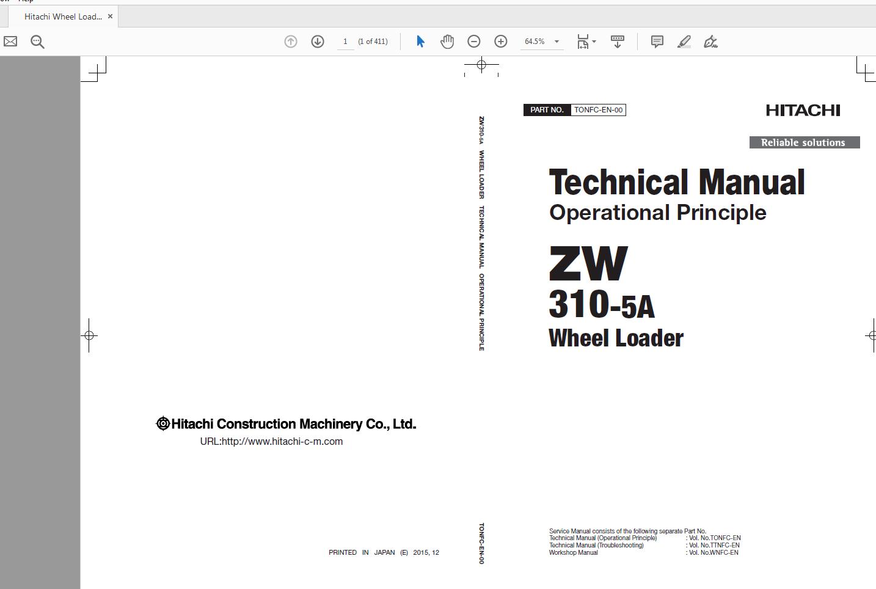The width and height of the screenshot is (876, 589).
Task: Click the Technical Manual (Troubleshooting) line
Action: pos(596,545)
